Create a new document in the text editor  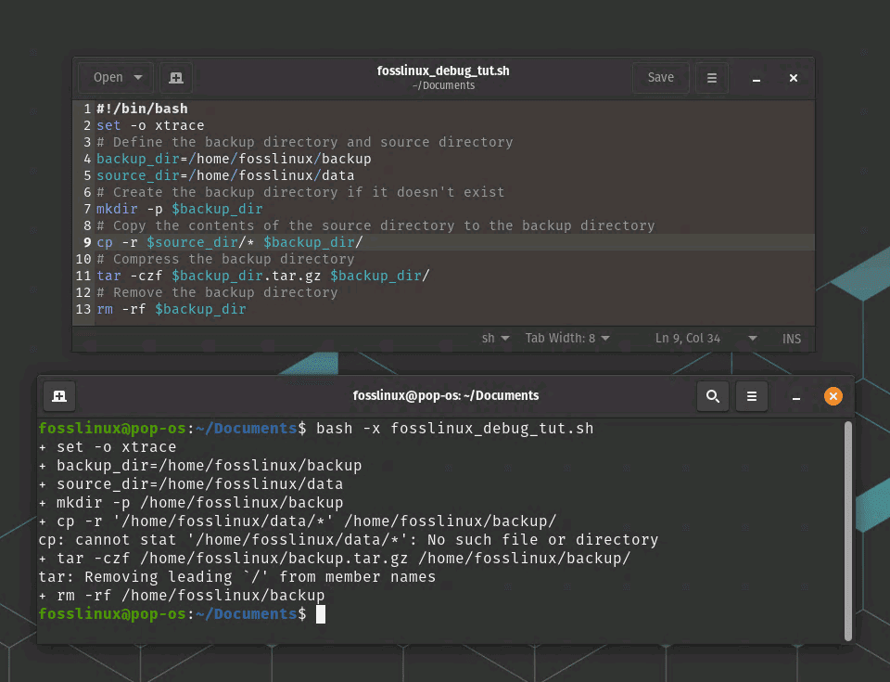tap(175, 77)
